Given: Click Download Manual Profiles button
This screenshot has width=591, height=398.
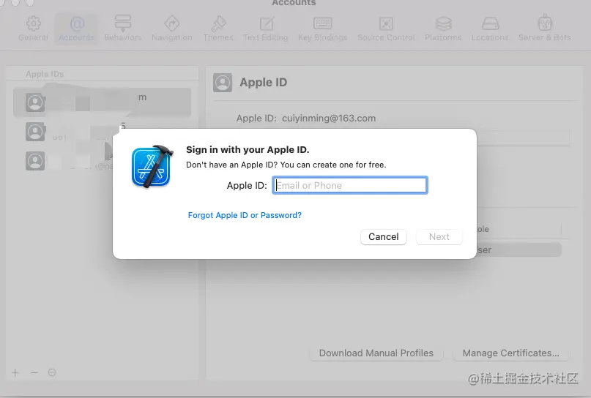Looking at the screenshot, I should [x=376, y=353].
